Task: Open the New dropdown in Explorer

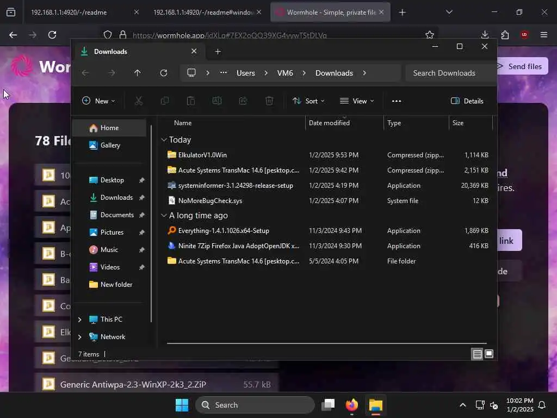Action: pos(98,101)
